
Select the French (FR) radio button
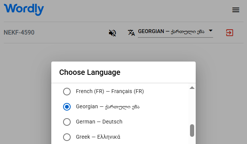[x=67, y=92]
